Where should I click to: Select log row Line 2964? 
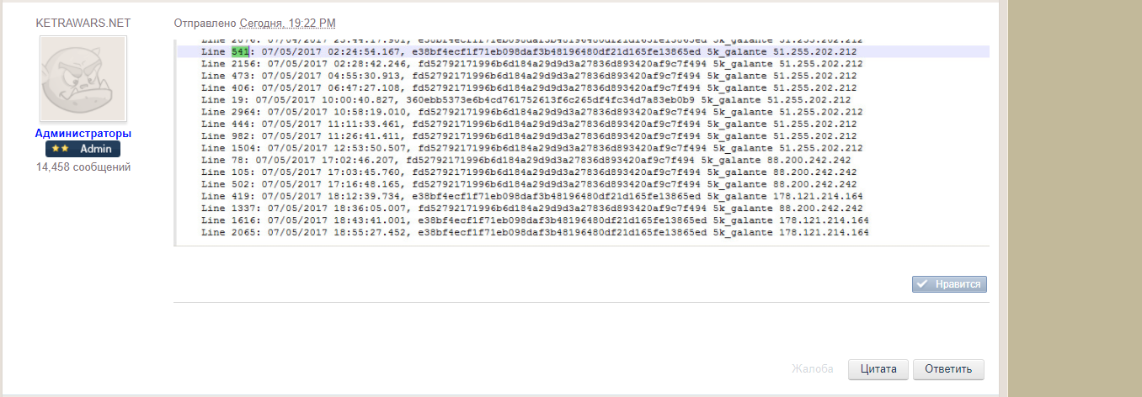(532, 112)
